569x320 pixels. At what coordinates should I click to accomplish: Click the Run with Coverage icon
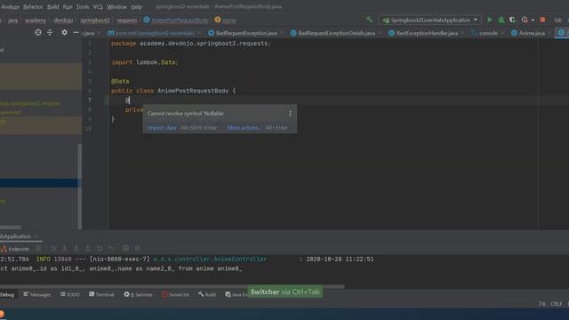pyautogui.click(x=512, y=20)
